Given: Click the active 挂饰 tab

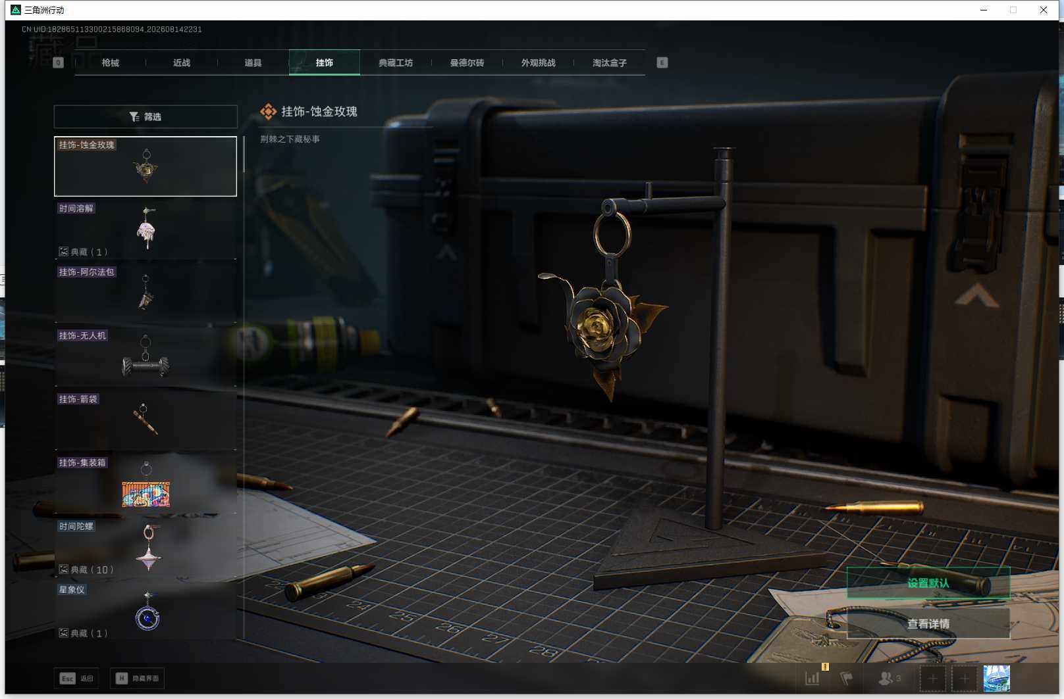Looking at the screenshot, I should click(325, 62).
